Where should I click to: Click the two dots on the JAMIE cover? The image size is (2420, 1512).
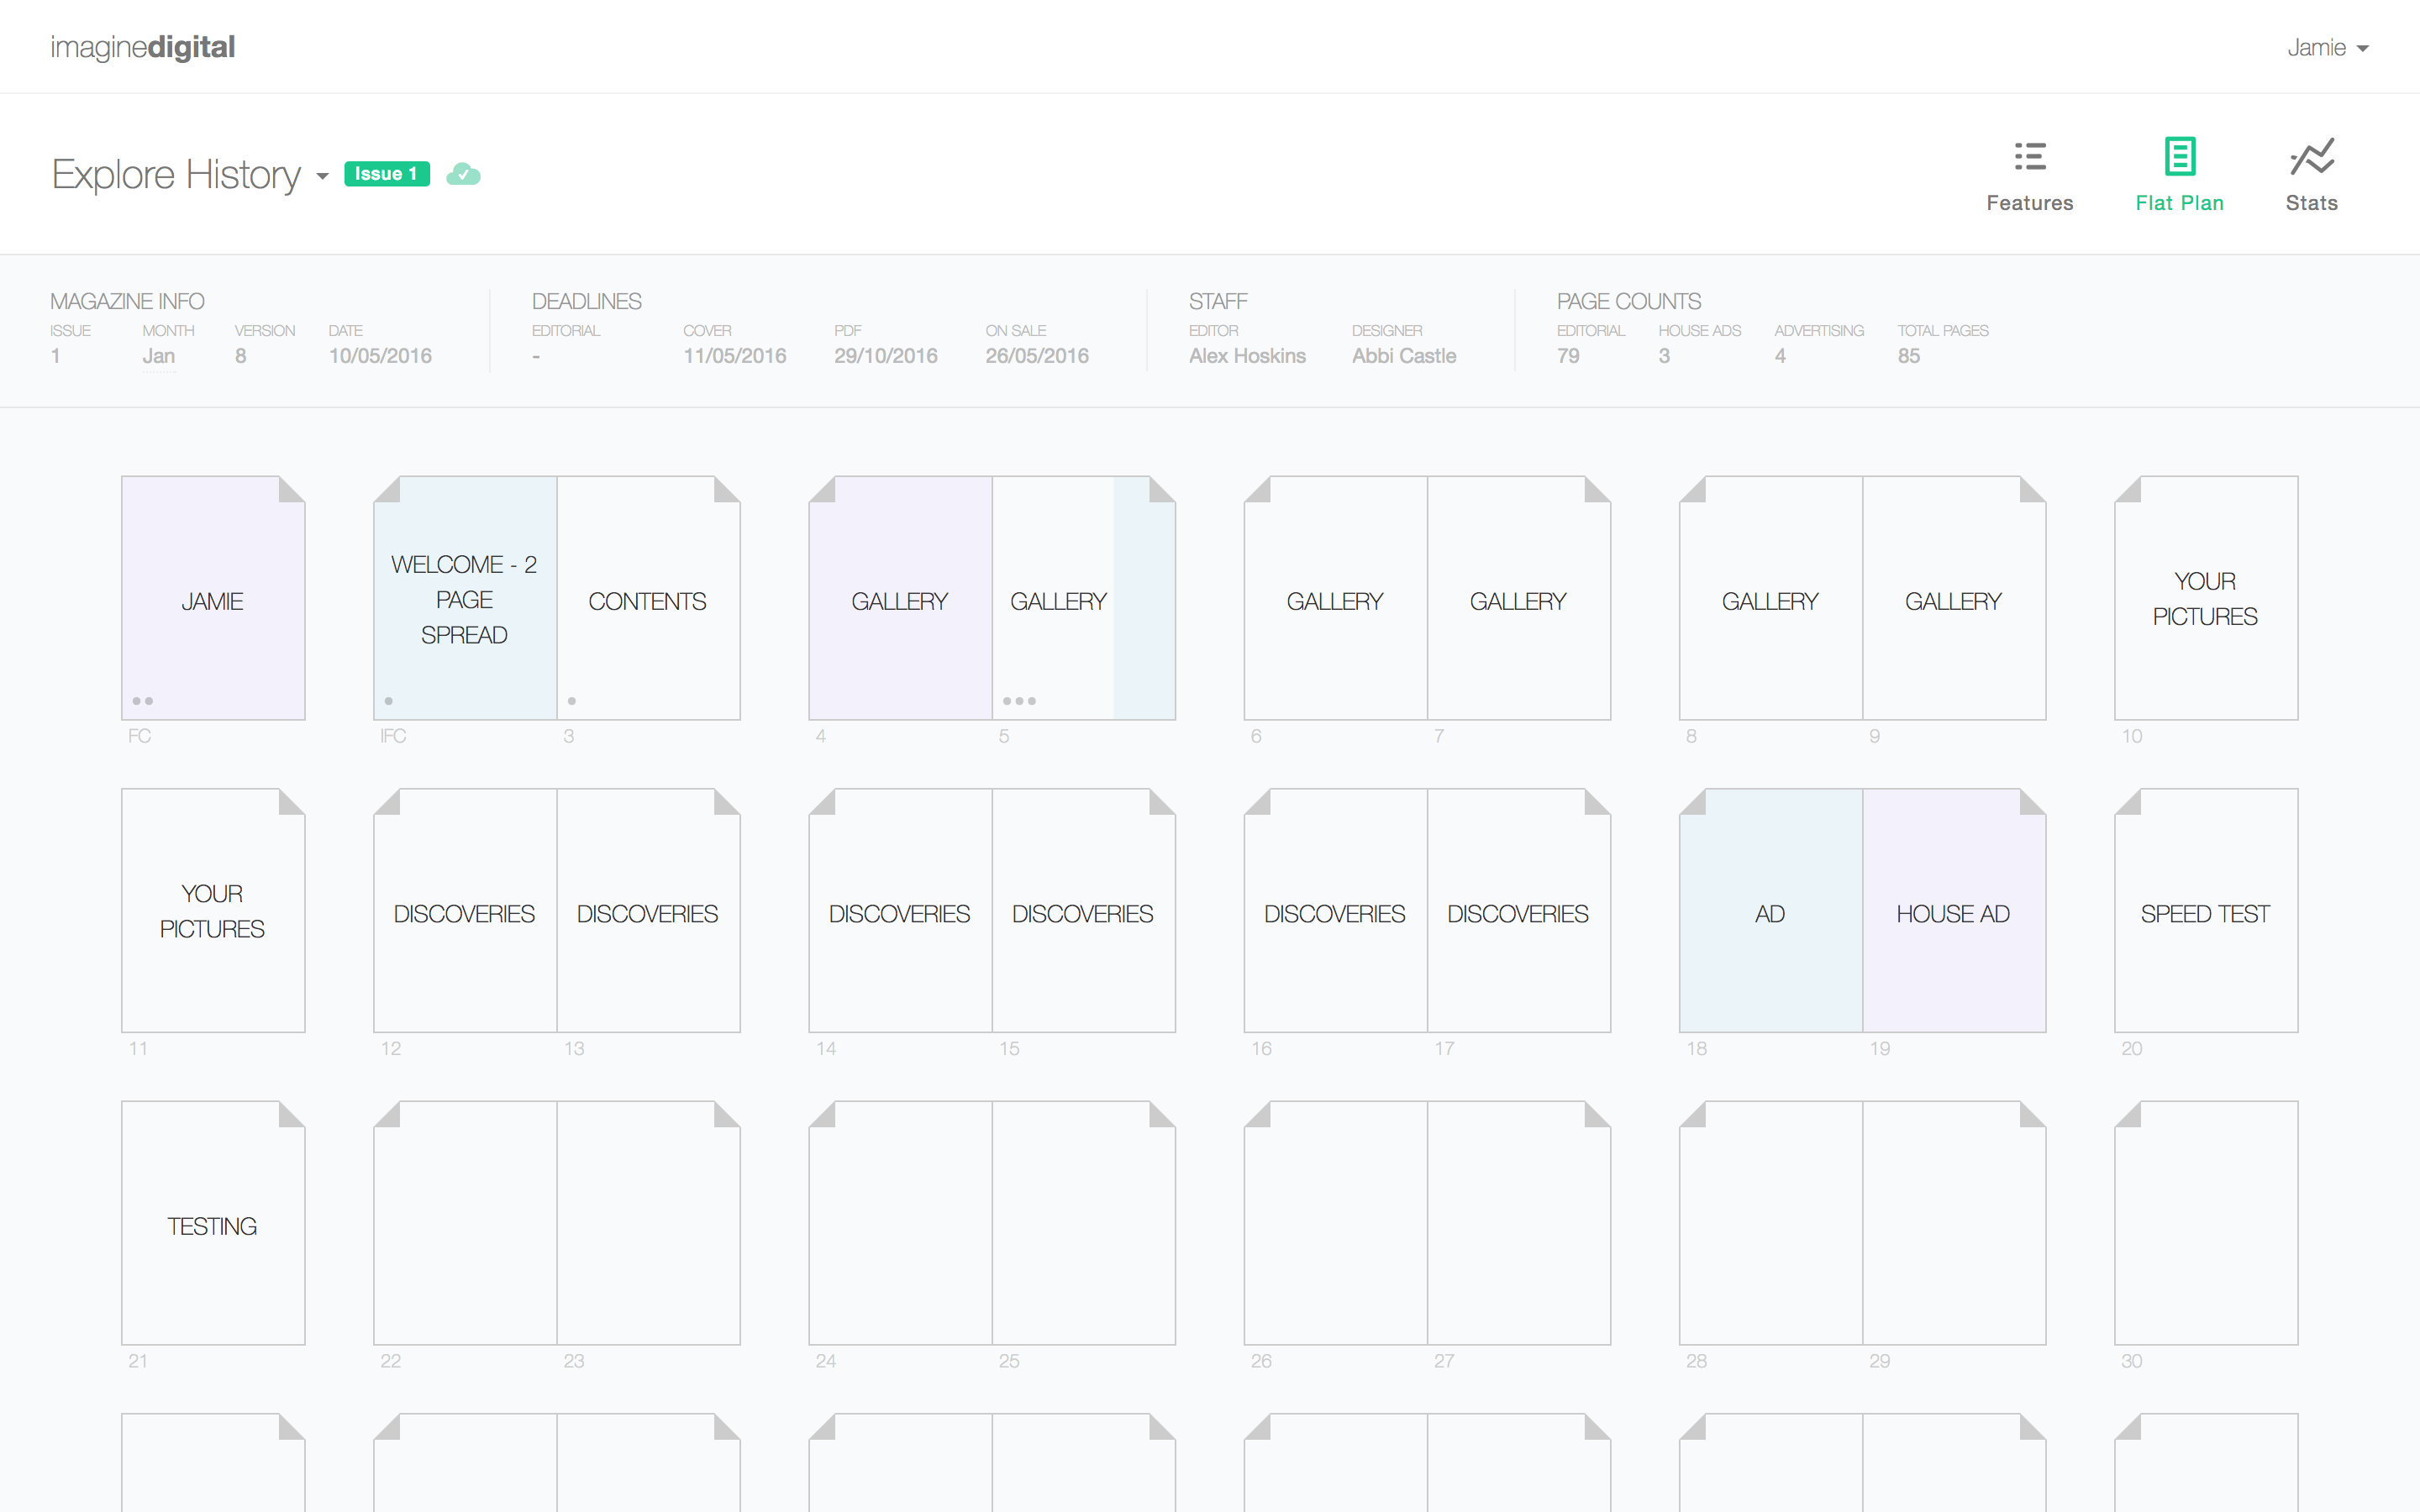(x=143, y=701)
